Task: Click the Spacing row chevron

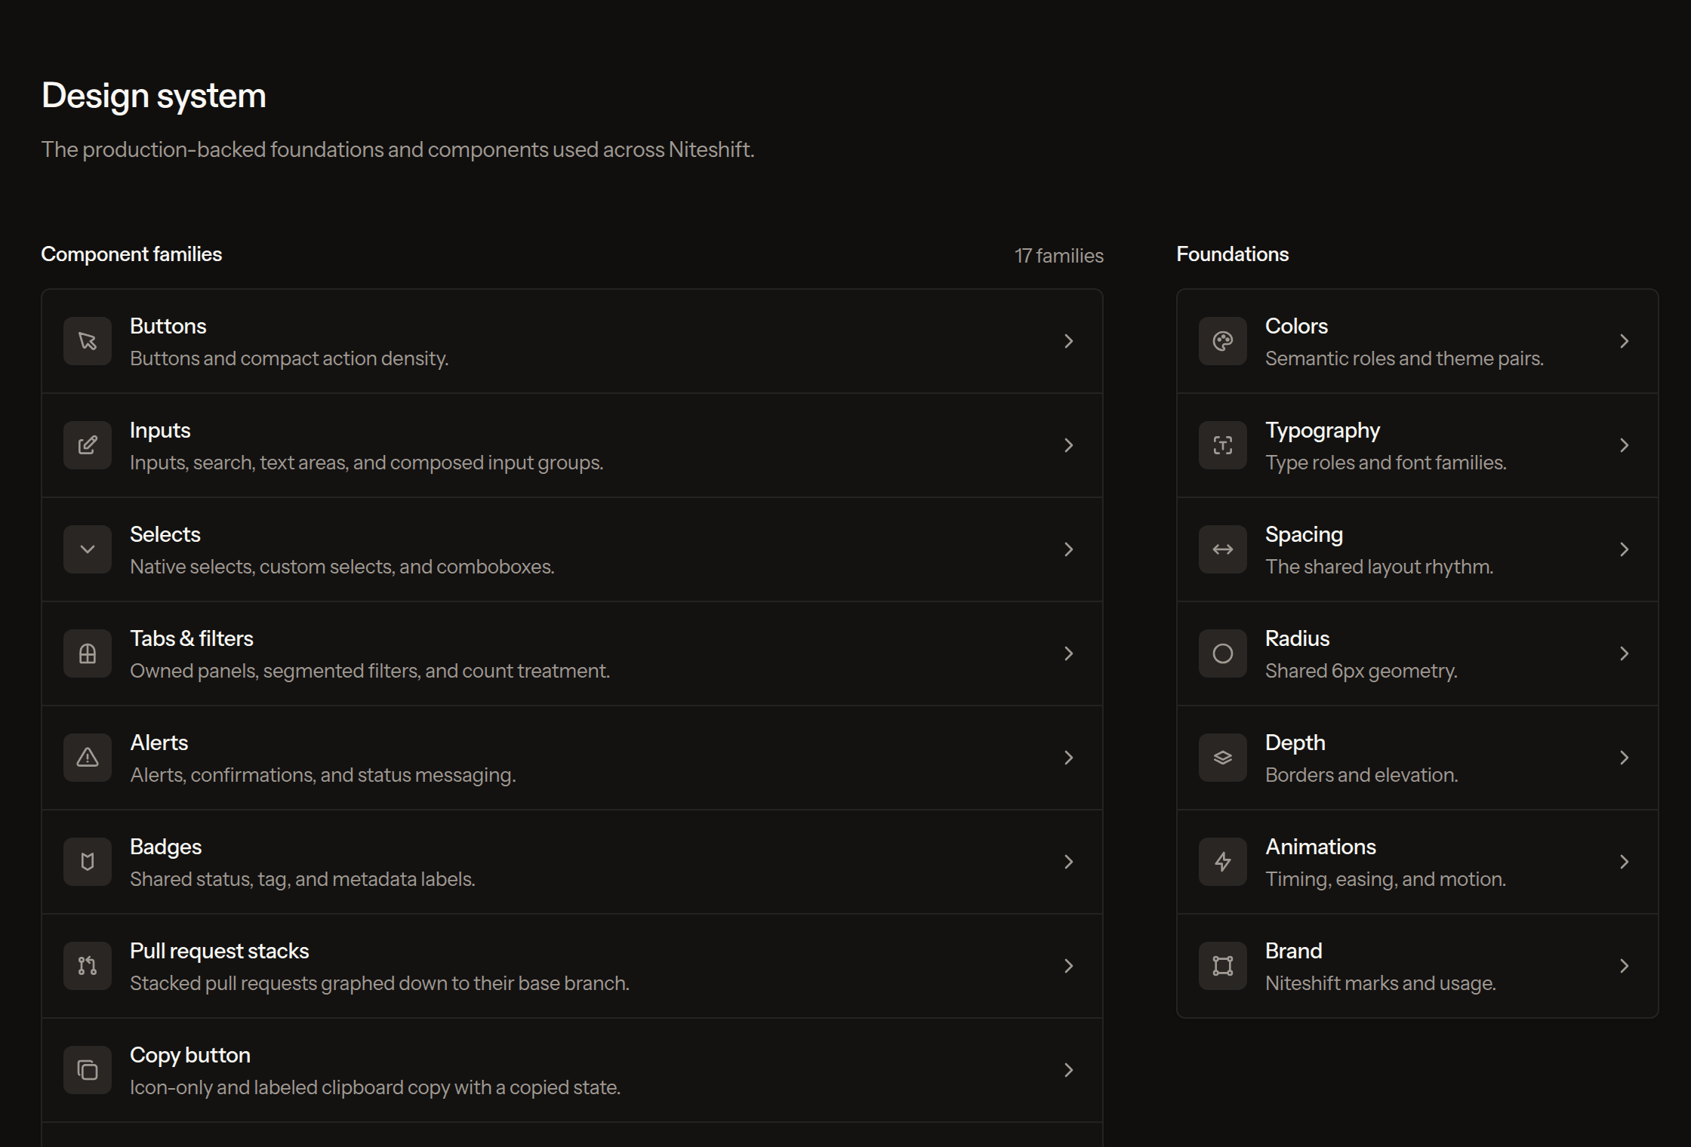Action: pyautogui.click(x=1625, y=549)
